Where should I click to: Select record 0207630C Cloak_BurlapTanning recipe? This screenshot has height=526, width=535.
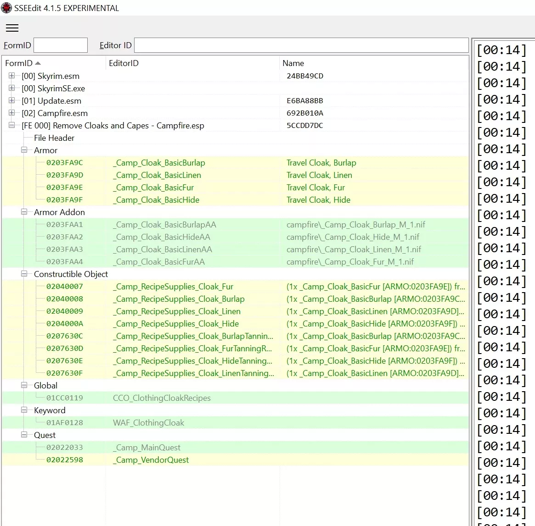236,336
